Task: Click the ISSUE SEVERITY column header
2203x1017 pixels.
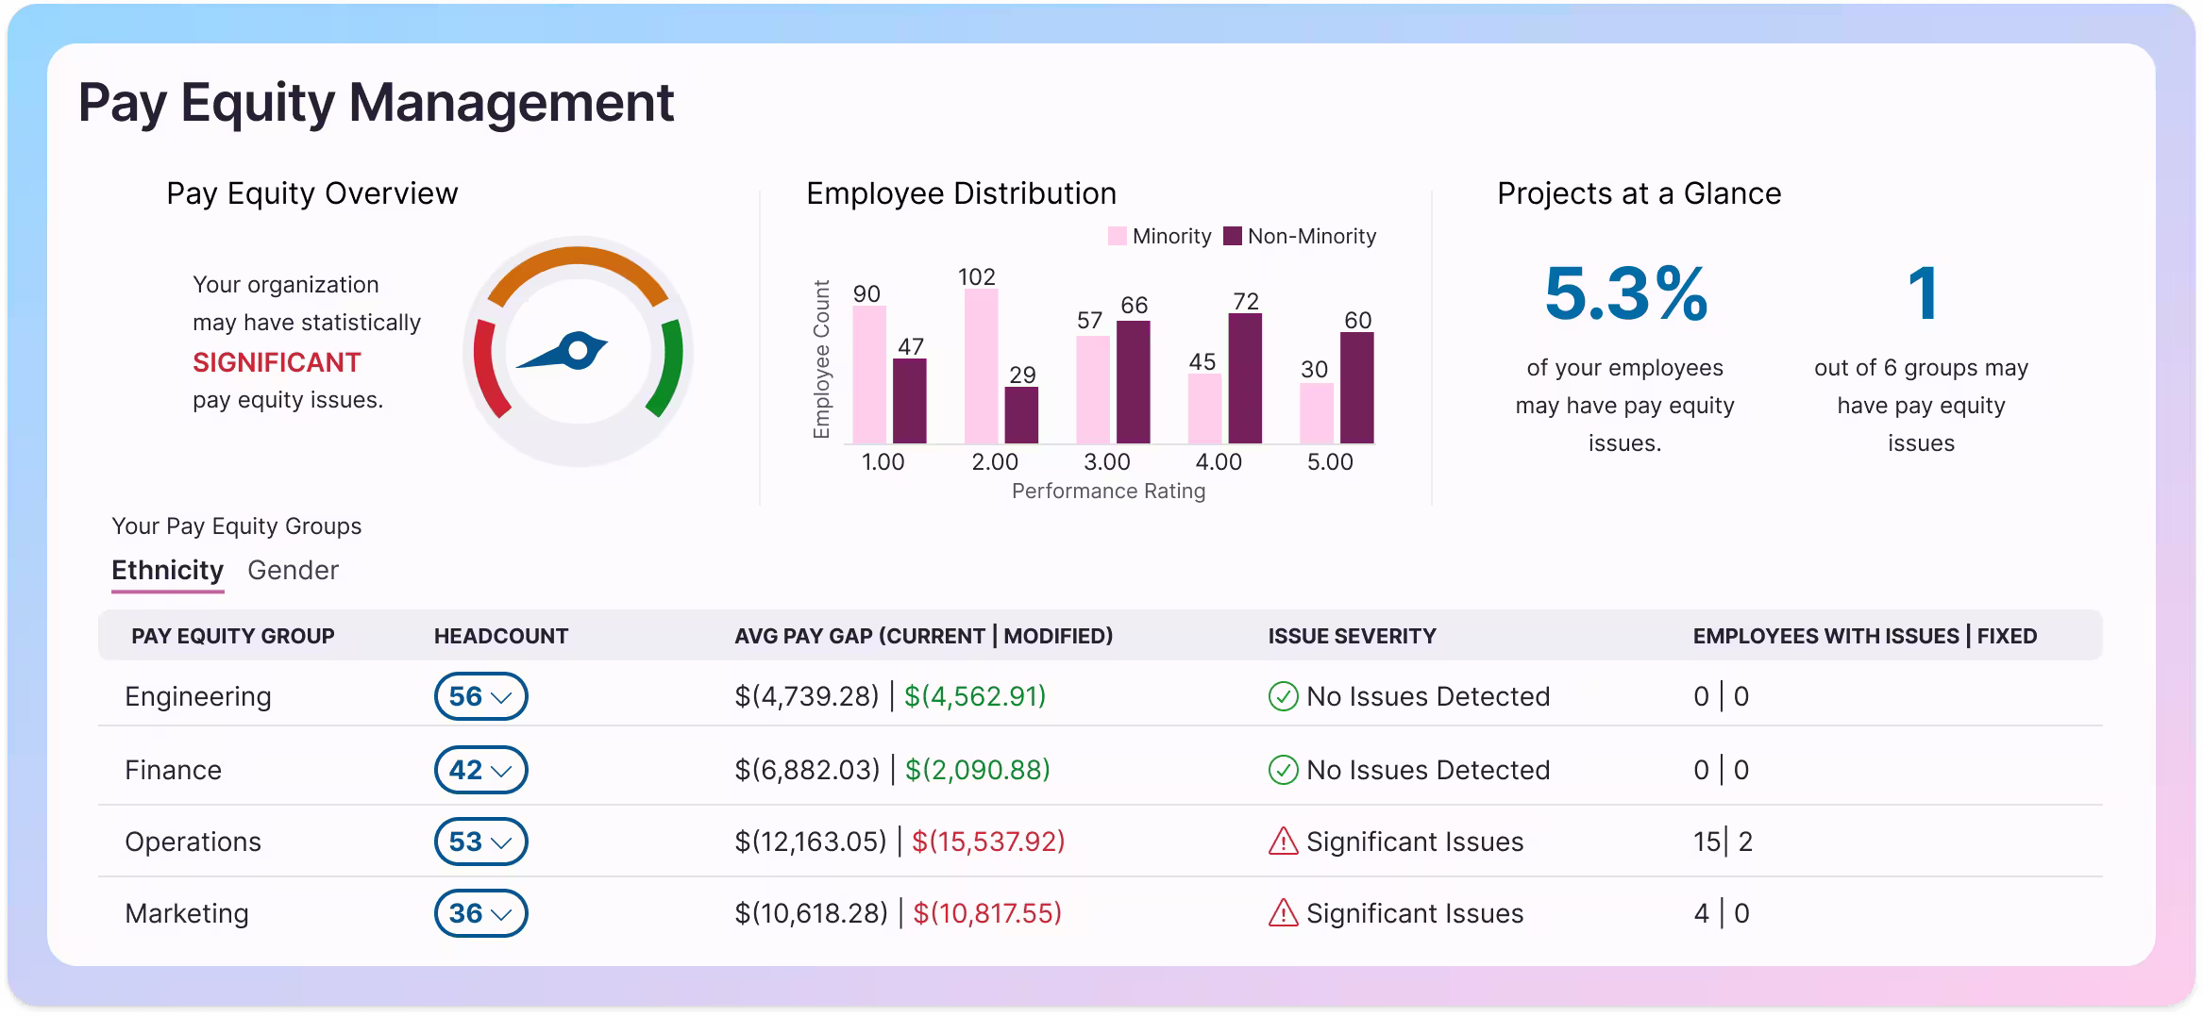Action: click(1352, 636)
